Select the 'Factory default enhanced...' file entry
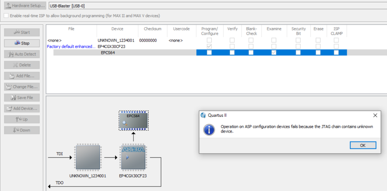Viewport: 387px width, 191px height. pos(71,46)
